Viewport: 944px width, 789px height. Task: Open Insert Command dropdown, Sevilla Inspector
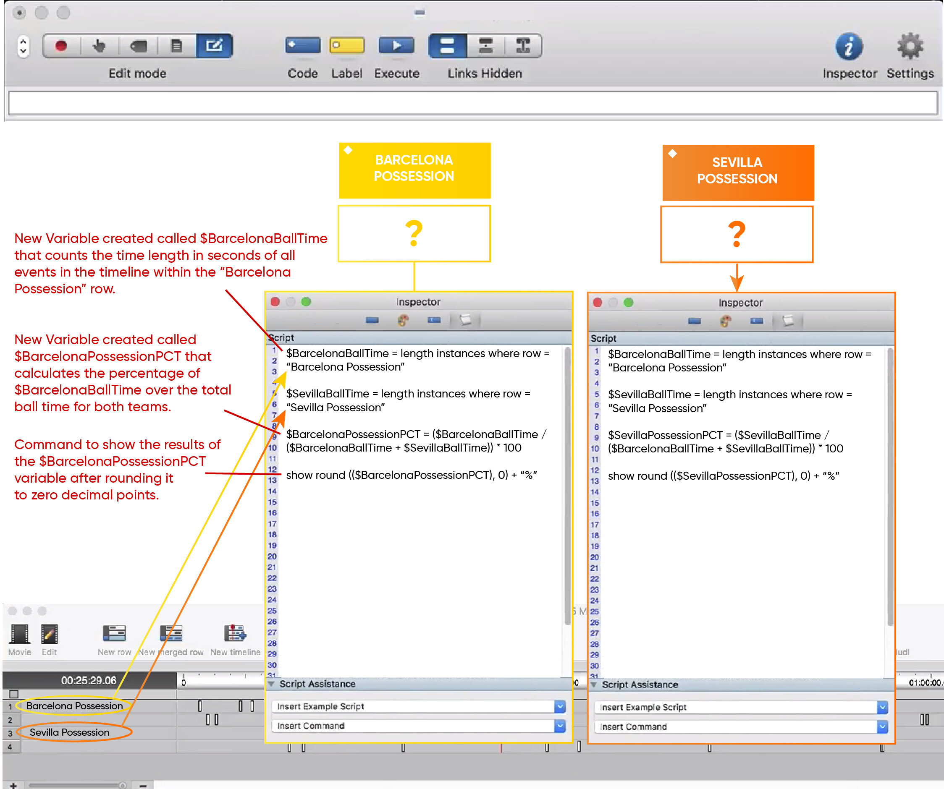pos(741,726)
